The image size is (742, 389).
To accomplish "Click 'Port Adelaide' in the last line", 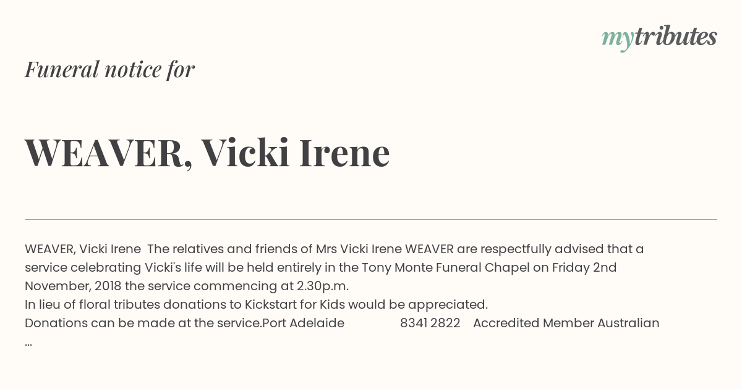I will [303, 323].
